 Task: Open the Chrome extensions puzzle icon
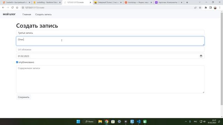click(x=206, y=8)
